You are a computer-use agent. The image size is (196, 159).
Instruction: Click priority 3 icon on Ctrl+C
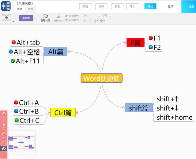pos(17,120)
